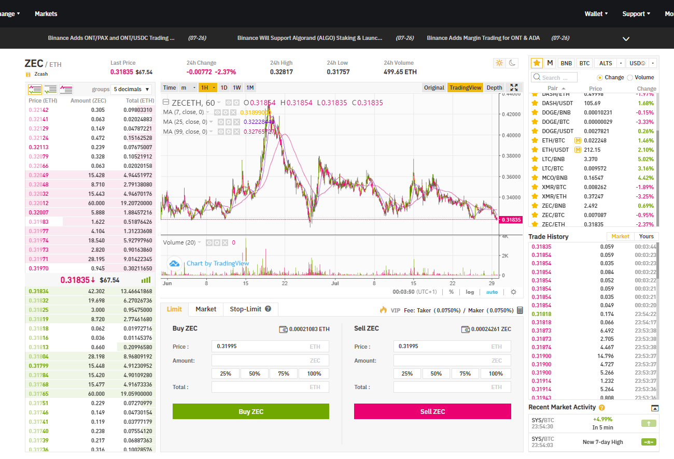The height and width of the screenshot is (459, 674).
Task: Open settings for the MA 7 indicator
Action: click(225, 112)
